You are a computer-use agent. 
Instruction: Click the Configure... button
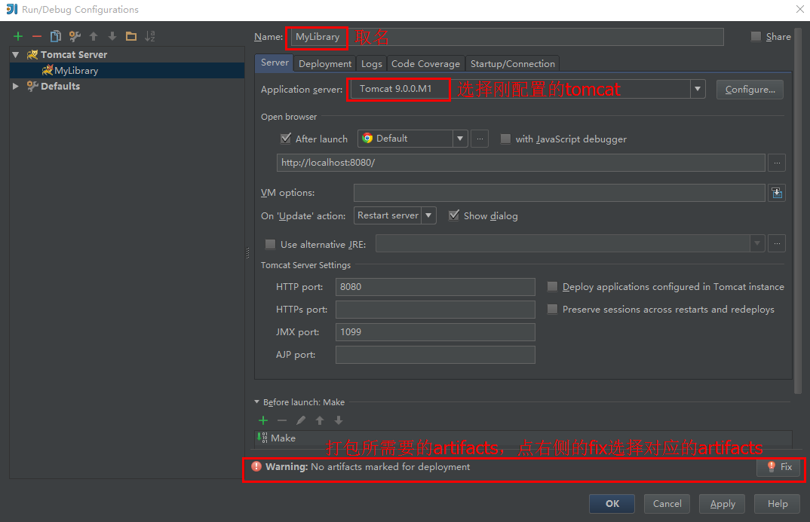(750, 89)
